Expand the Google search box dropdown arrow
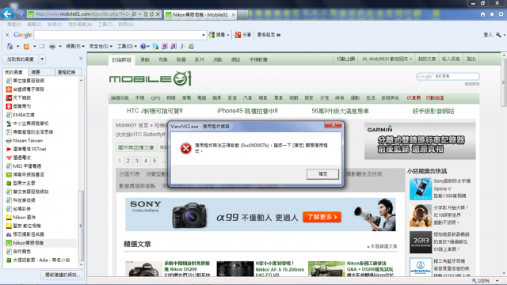 tap(204, 35)
